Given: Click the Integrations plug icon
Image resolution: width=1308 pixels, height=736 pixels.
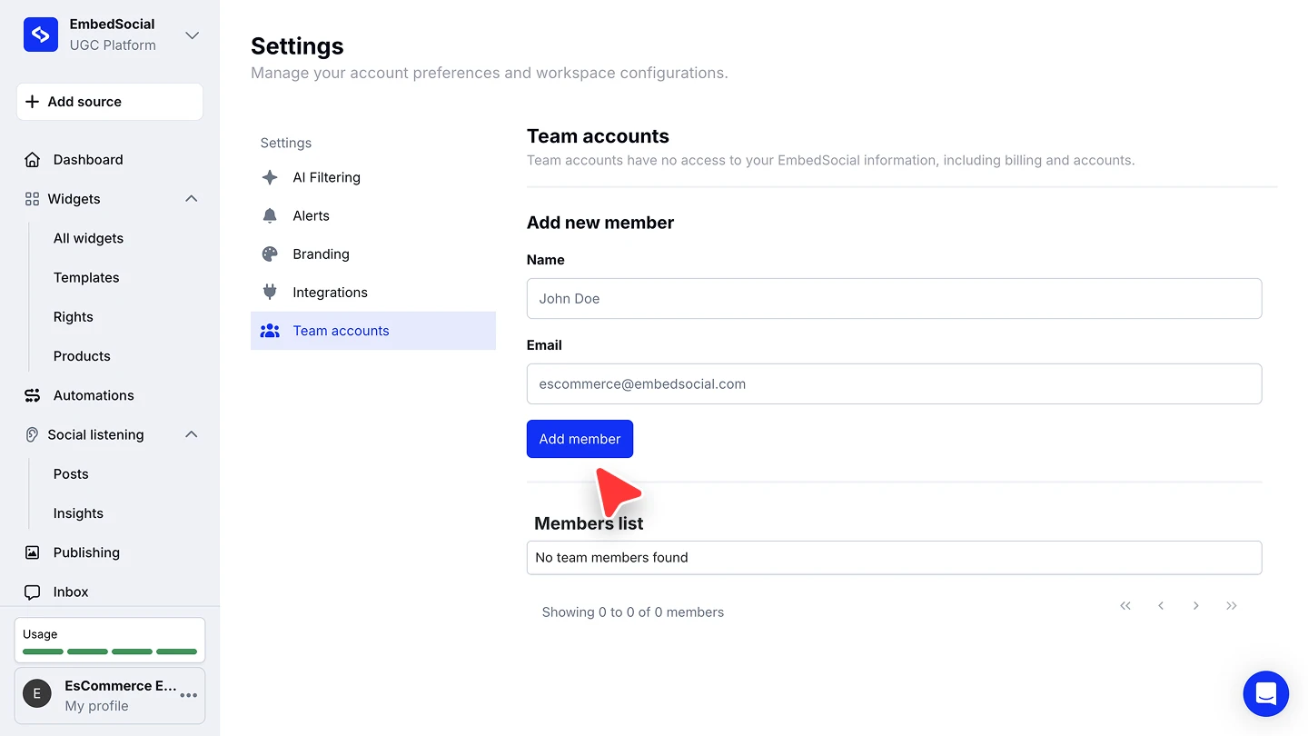Looking at the screenshot, I should [270, 293].
